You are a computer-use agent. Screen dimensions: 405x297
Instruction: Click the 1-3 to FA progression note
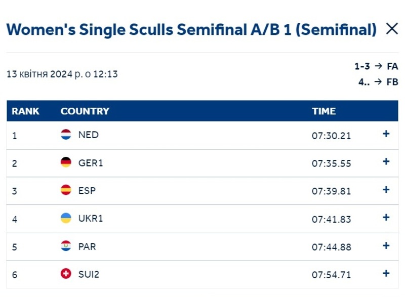(x=376, y=66)
